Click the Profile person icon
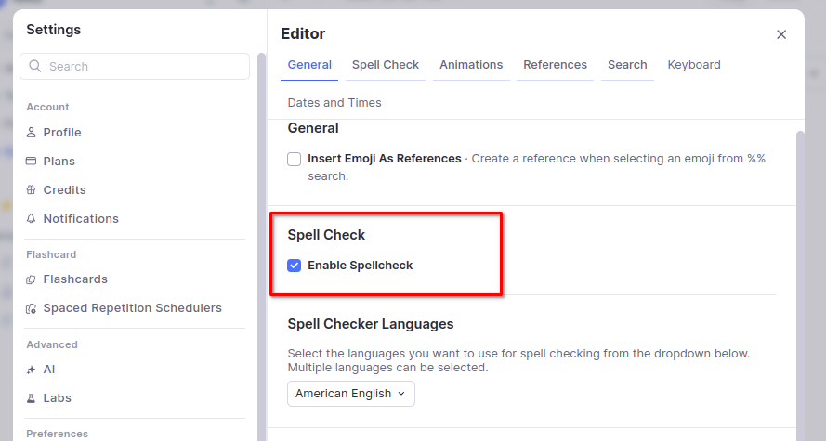 click(x=32, y=133)
